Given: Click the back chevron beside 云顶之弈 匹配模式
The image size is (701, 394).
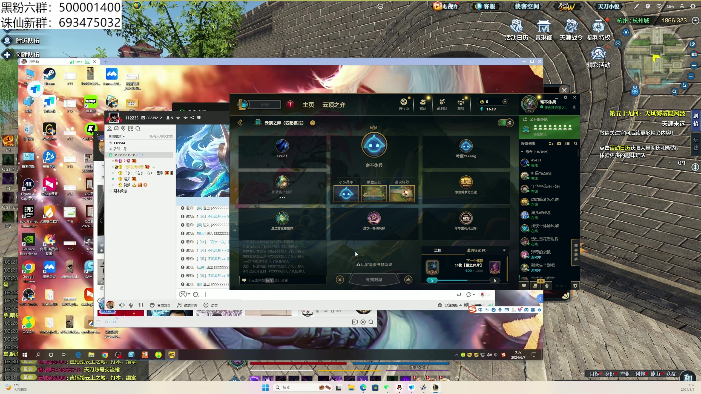Looking at the screenshot, I should 240,123.
